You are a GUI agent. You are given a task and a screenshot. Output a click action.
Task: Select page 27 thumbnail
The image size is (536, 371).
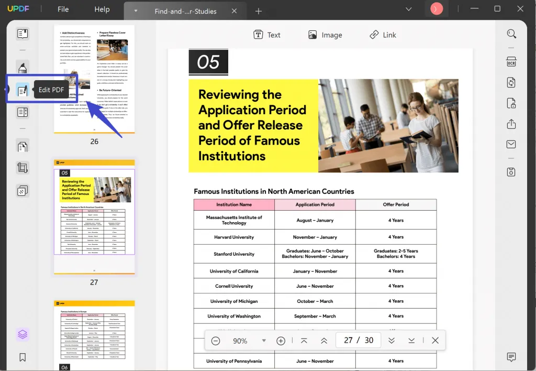pyautogui.click(x=94, y=216)
